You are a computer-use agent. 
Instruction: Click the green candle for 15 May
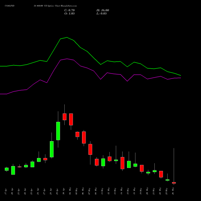[129, 164]
